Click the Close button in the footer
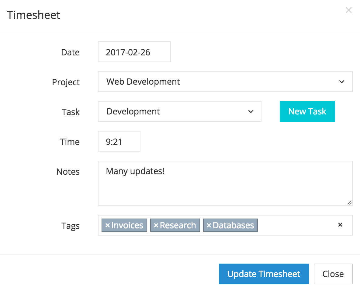The height and width of the screenshot is (291, 360). pos(333,274)
